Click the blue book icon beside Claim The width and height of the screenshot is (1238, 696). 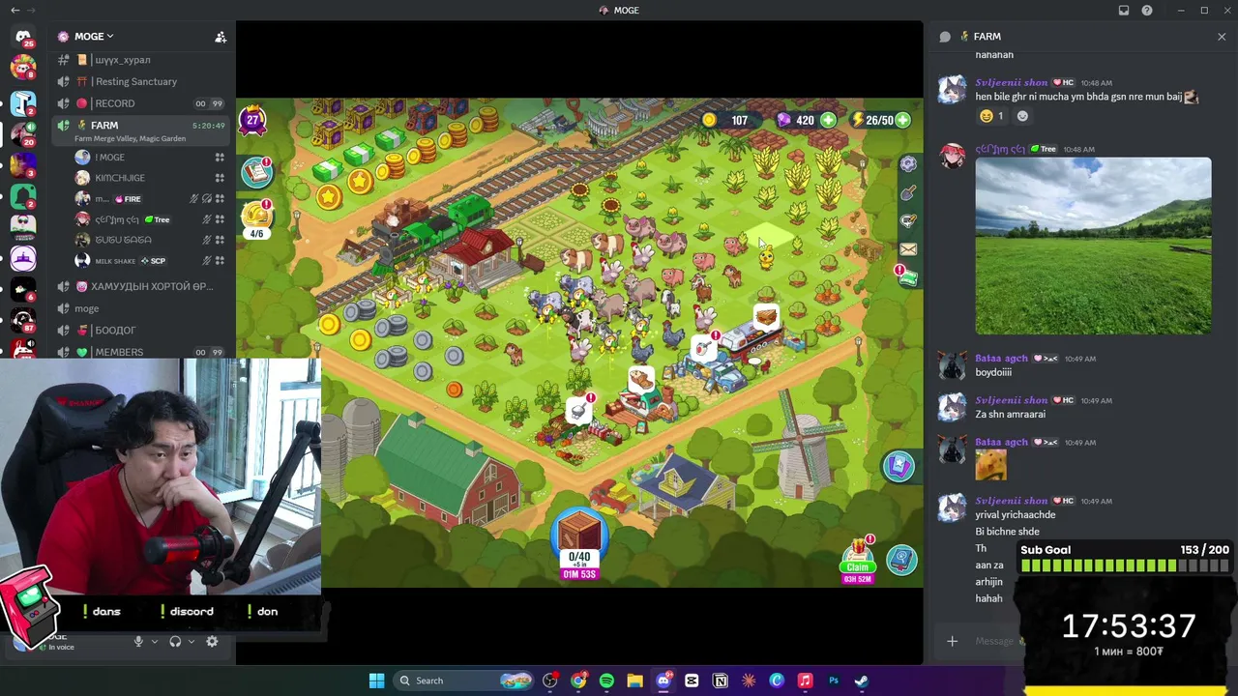(x=901, y=560)
